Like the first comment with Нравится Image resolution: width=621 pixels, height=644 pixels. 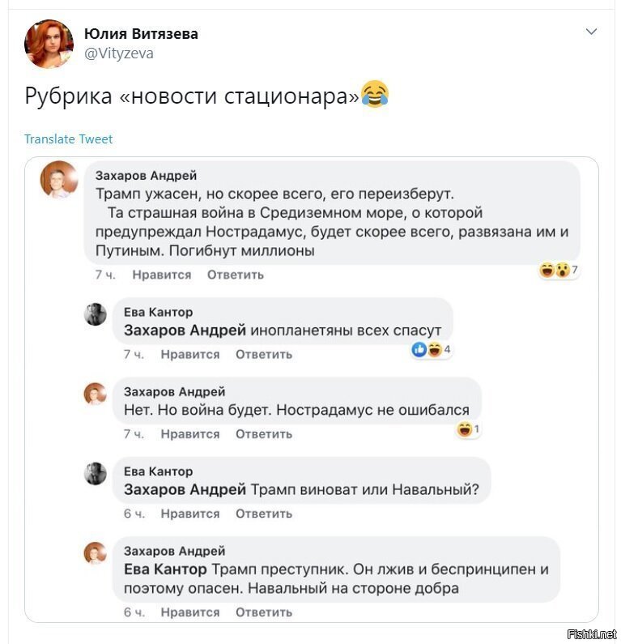pyautogui.click(x=162, y=275)
